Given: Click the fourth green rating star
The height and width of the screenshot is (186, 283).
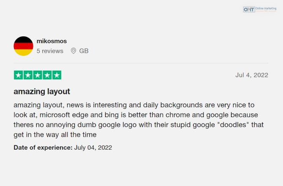Looking at the screenshot, I should (x=47, y=75).
